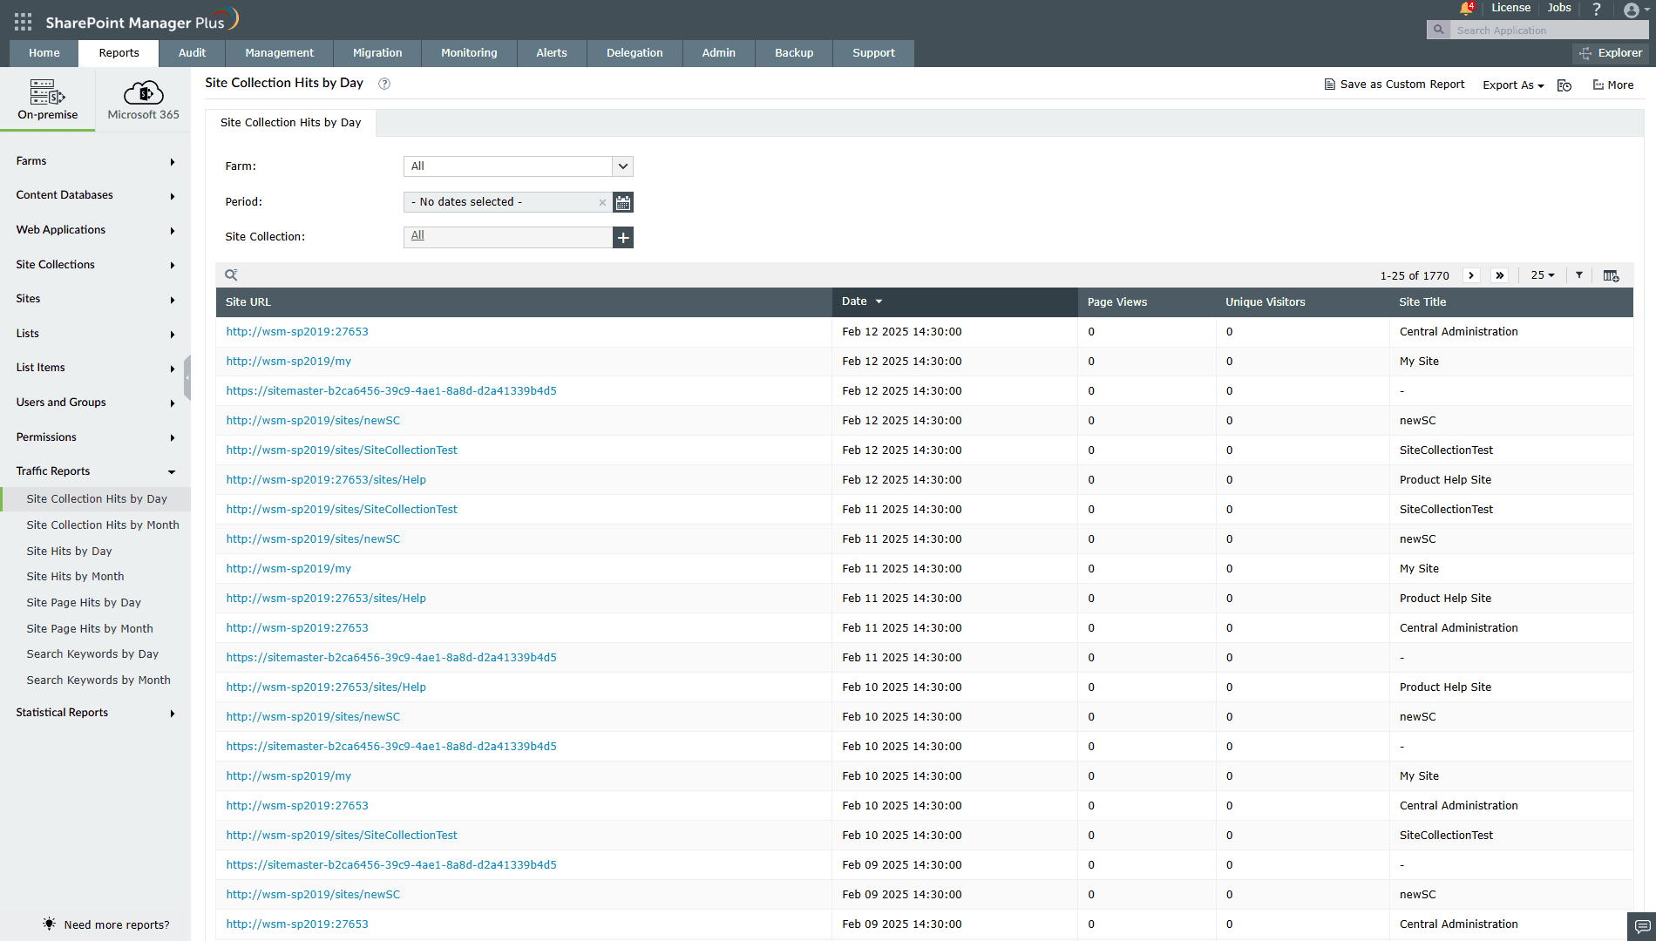Open the schedule report icon
1656x941 pixels.
[x=1564, y=85]
